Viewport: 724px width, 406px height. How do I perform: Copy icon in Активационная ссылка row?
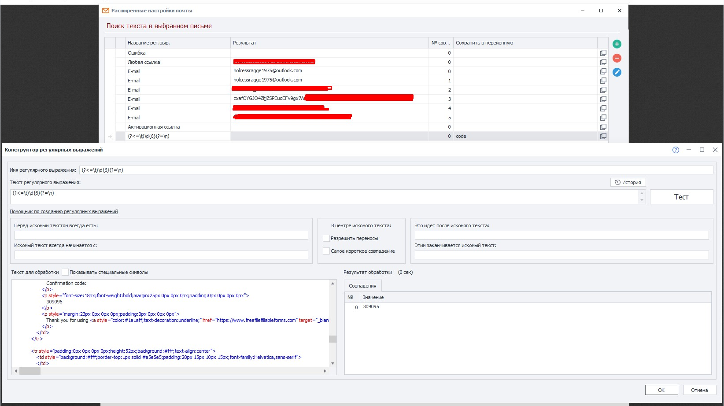point(603,127)
